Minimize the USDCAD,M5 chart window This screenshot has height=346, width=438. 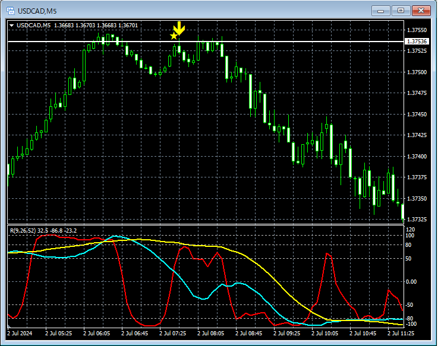[380, 11]
